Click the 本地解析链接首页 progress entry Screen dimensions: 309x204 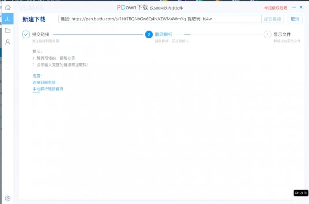point(48,89)
